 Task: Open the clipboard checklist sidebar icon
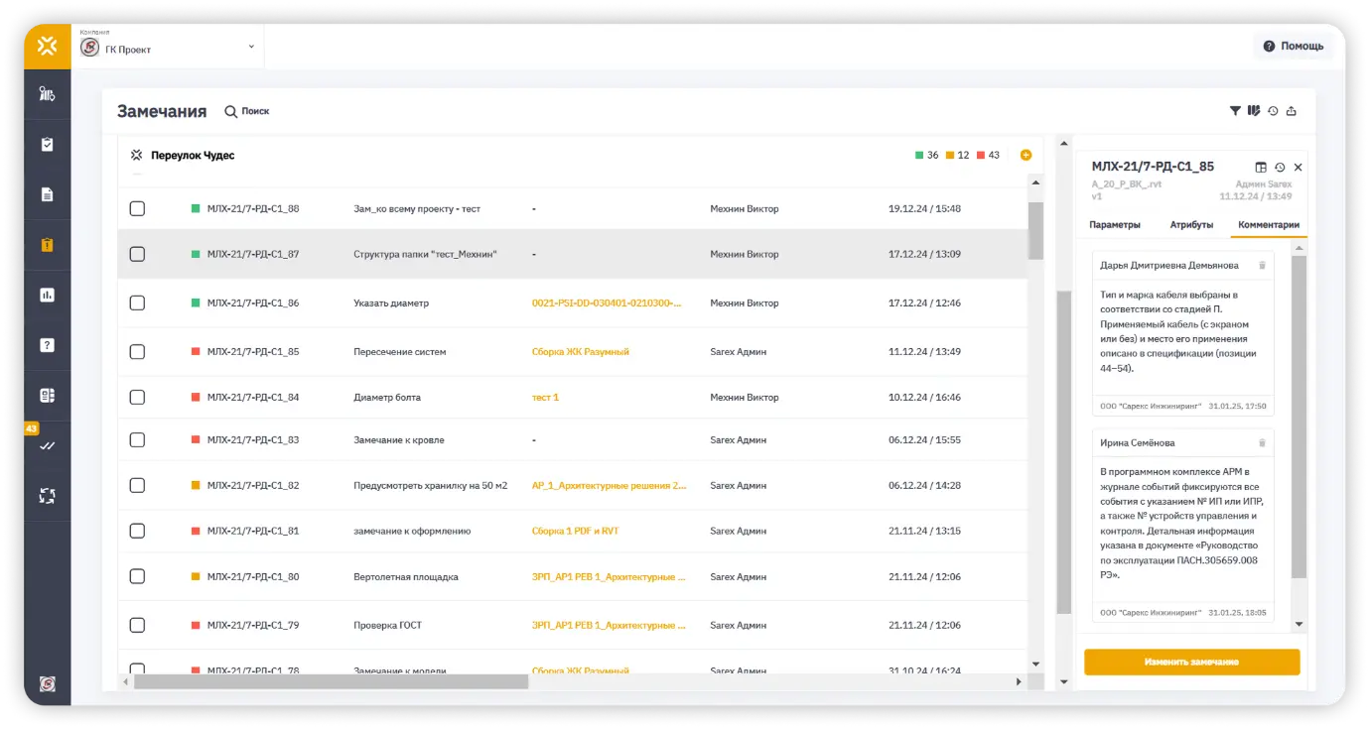pyautogui.click(x=47, y=144)
